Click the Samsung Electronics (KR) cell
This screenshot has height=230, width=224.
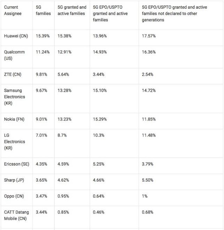click(15, 96)
